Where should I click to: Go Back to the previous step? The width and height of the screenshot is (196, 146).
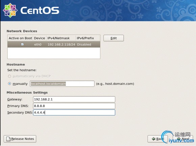click(x=157, y=139)
